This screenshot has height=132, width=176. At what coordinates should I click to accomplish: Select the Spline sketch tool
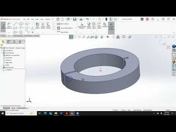pos(27,24)
